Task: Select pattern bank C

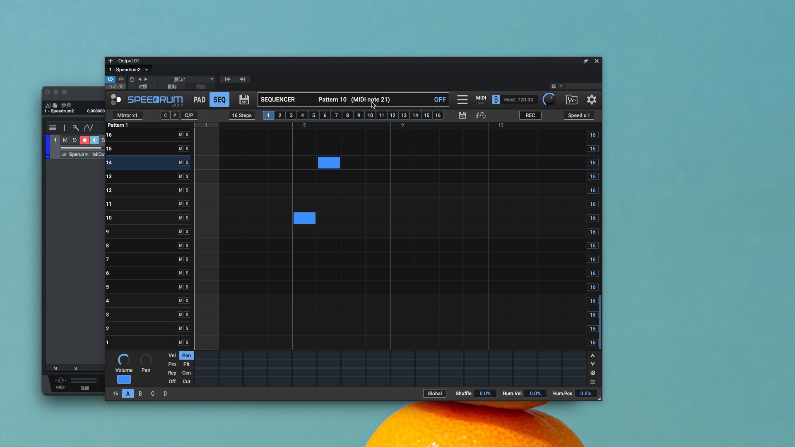Action: 153,394
